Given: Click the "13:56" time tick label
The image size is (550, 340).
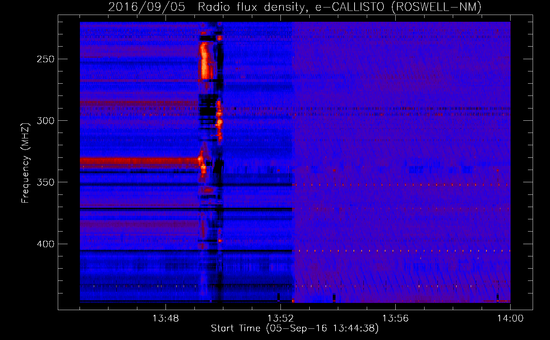Looking at the screenshot, I should [x=395, y=319].
